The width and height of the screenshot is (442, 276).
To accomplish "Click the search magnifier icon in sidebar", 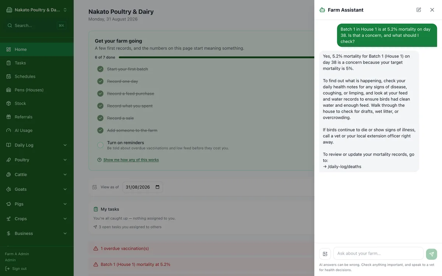I will [x=10, y=25].
